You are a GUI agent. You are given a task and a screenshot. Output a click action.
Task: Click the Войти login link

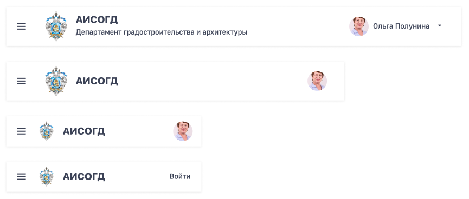pyautogui.click(x=180, y=176)
